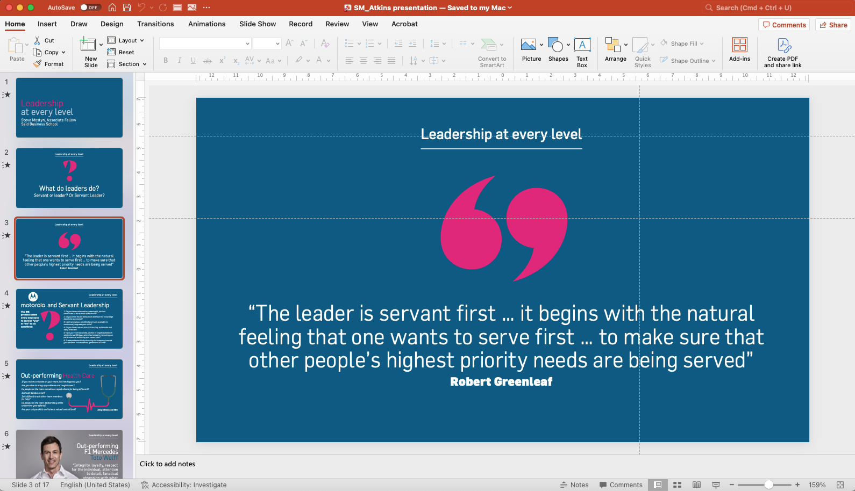Click Accessibility: Investigate in the status bar
This screenshot has height=491, width=855.
(183, 485)
